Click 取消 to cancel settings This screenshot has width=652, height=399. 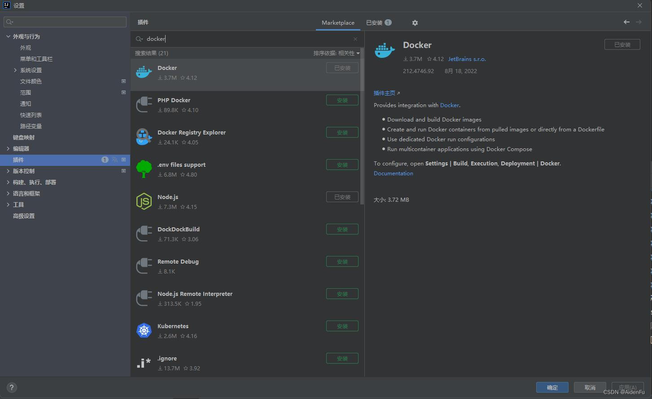click(590, 388)
